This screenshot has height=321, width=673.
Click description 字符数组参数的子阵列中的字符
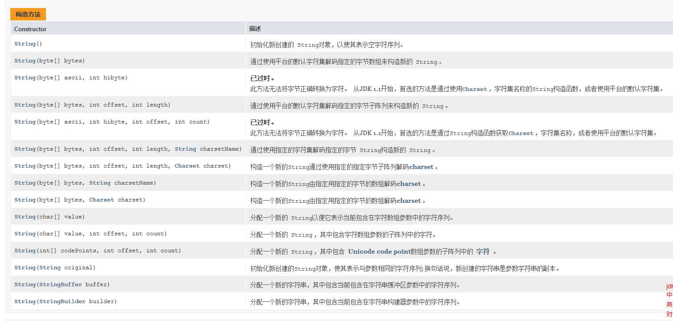(x=343, y=235)
